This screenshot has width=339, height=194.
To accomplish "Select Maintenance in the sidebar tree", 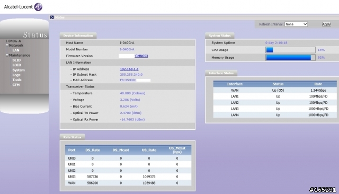I will tap(20, 55).
